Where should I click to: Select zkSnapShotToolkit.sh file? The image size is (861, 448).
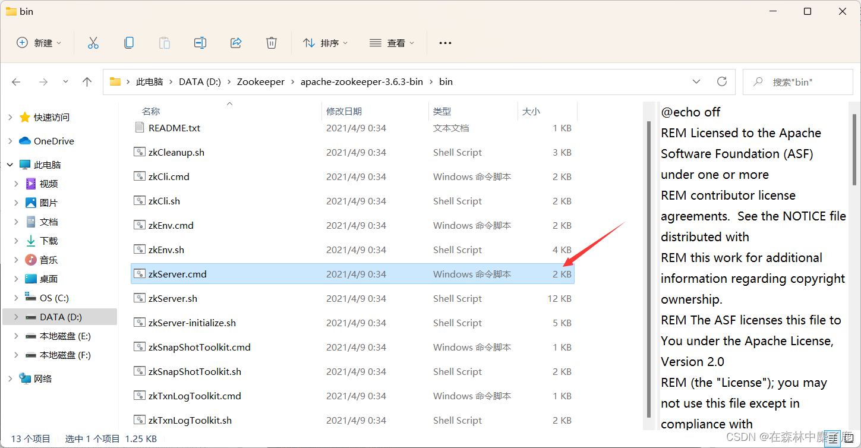coord(352,371)
